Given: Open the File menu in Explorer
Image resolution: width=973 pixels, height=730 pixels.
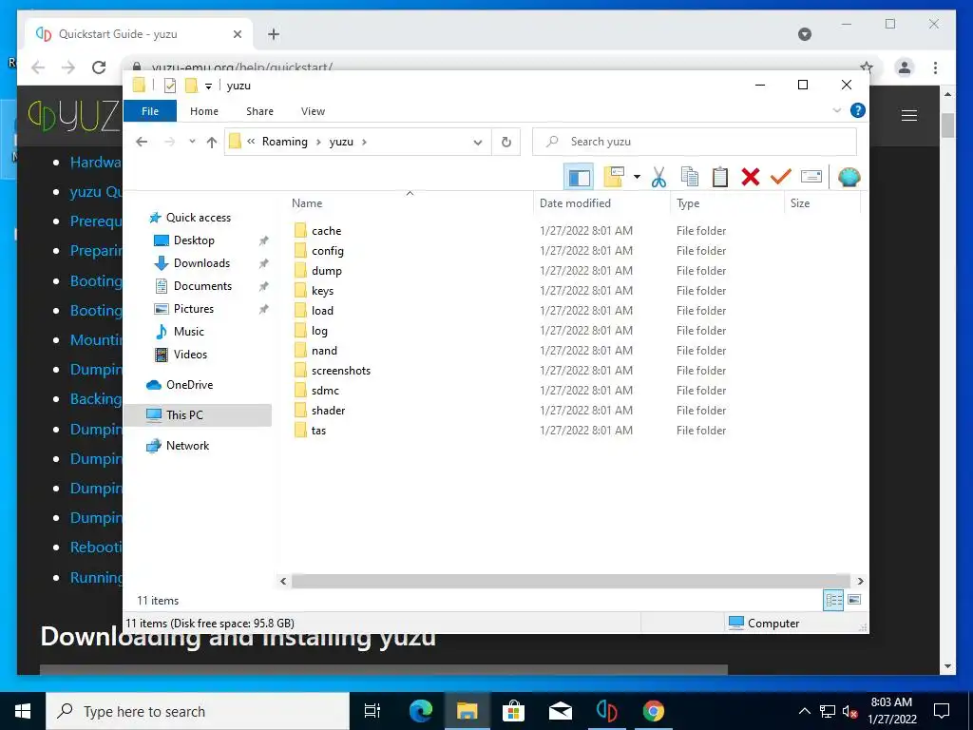Looking at the screenshot, I should [150, 111].
